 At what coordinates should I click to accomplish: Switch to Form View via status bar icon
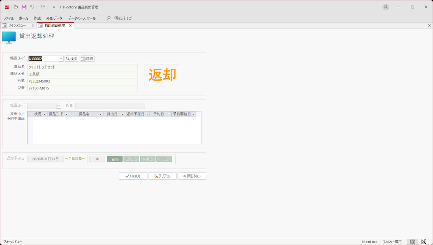point(412,242)
